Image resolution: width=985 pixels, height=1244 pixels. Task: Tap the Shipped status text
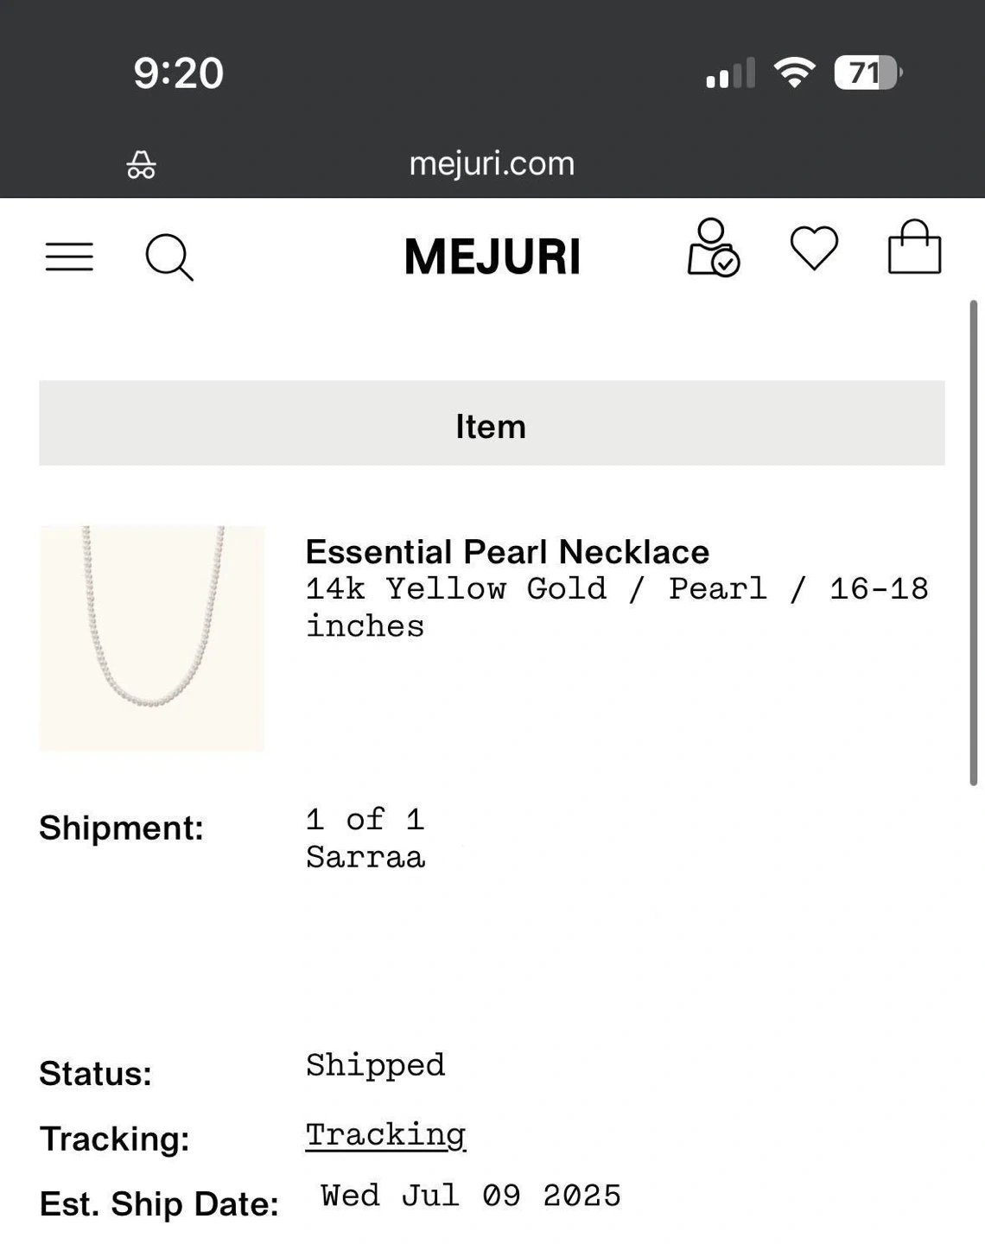375,1065
